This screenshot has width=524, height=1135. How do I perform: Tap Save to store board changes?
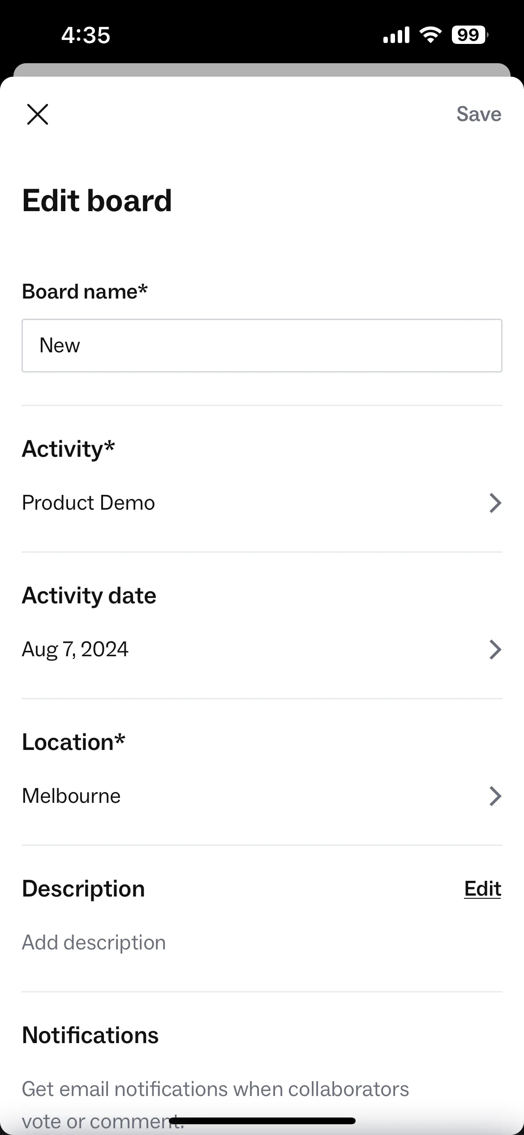[479, 114]
